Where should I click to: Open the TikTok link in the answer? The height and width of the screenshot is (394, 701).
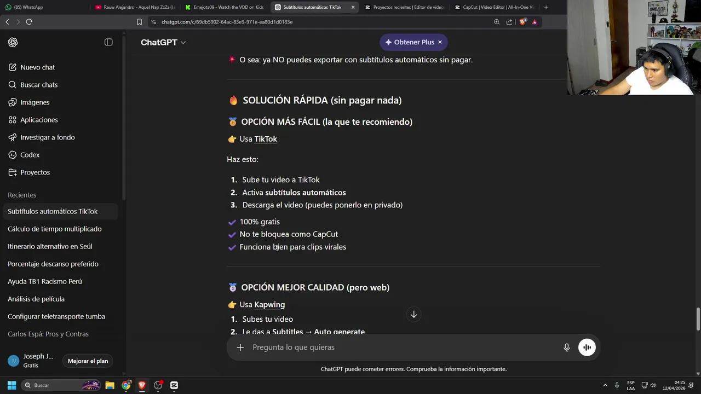coord(266,139)
